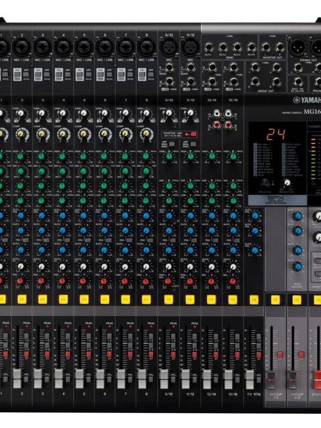
Task: Engage the PAD switch on channel 3
Action: coord(38,74)
